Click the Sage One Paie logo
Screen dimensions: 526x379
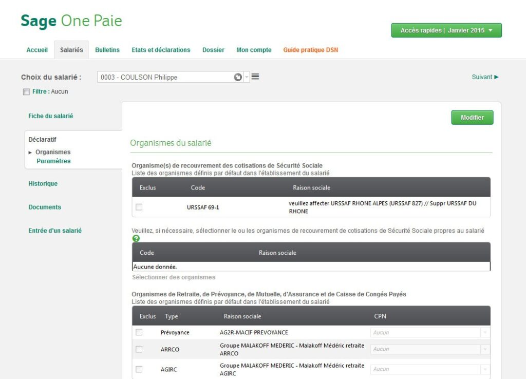[71, 21]
